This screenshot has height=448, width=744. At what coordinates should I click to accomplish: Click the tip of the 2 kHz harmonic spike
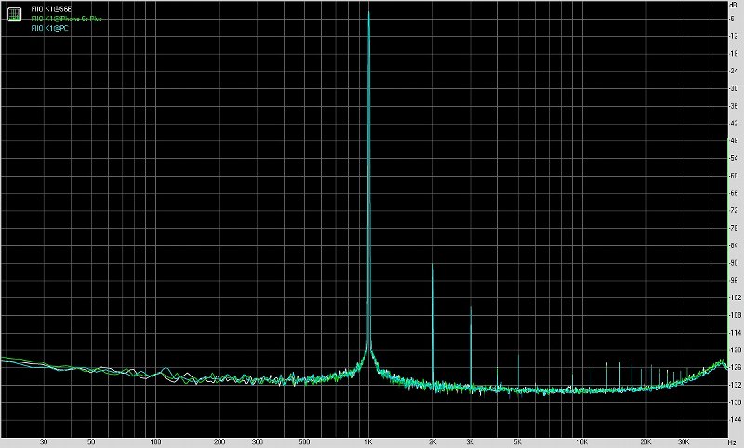point(433,266)
